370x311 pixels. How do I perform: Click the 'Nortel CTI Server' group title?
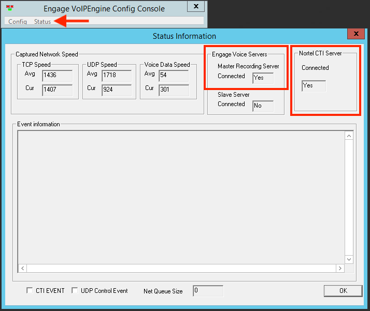click(x=320, y=53)
